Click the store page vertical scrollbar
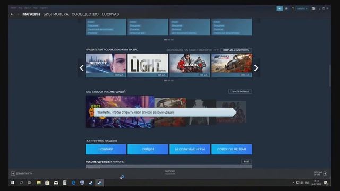This screenshot has height=191, width=340. (x=330, y=76)
